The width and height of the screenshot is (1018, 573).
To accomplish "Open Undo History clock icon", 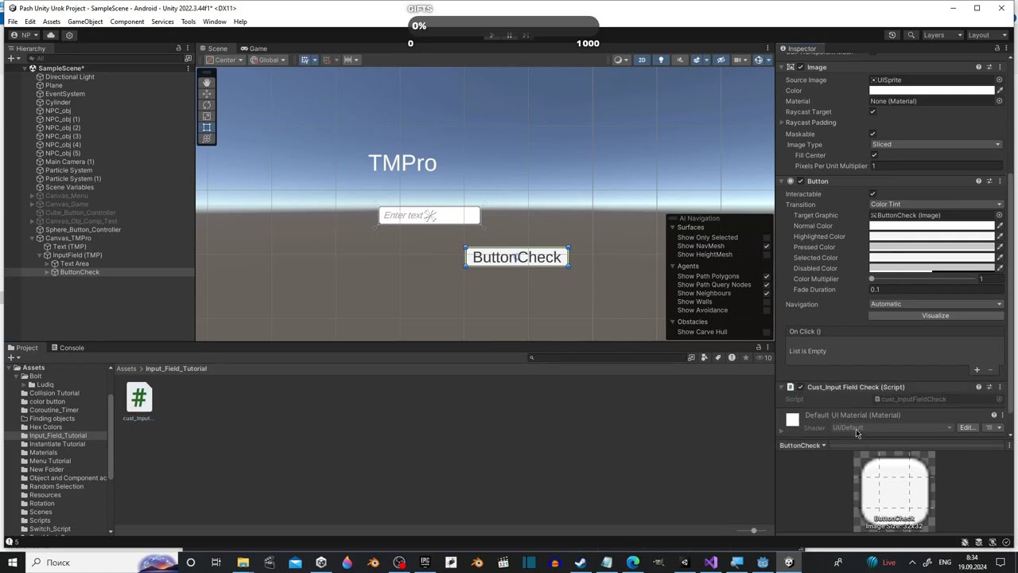I will pyautogui.click(x=892, y=35).
